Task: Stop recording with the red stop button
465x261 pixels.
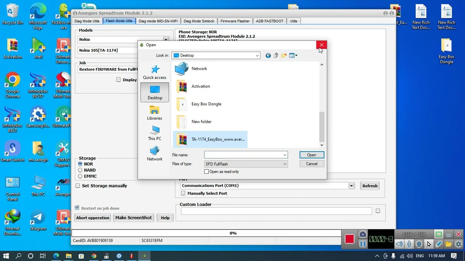Action: (x=349, y=239)
